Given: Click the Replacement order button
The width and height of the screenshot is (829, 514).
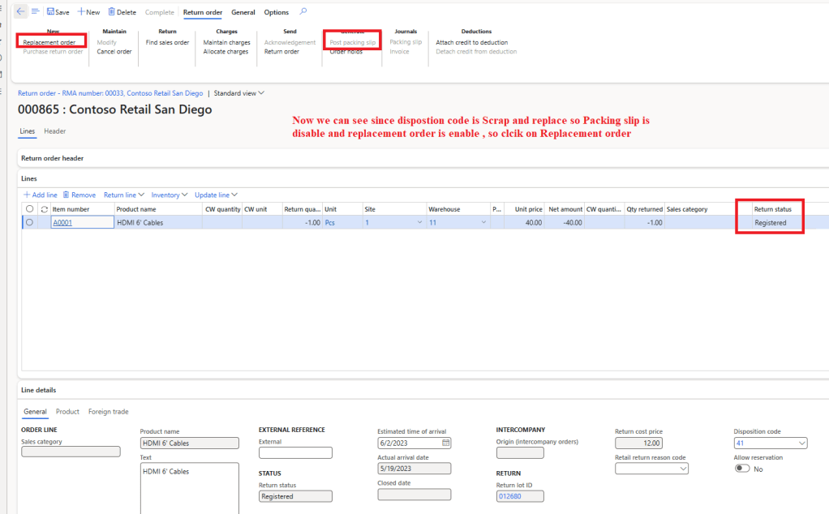Looking at the screenshot, I should [49, 42].
